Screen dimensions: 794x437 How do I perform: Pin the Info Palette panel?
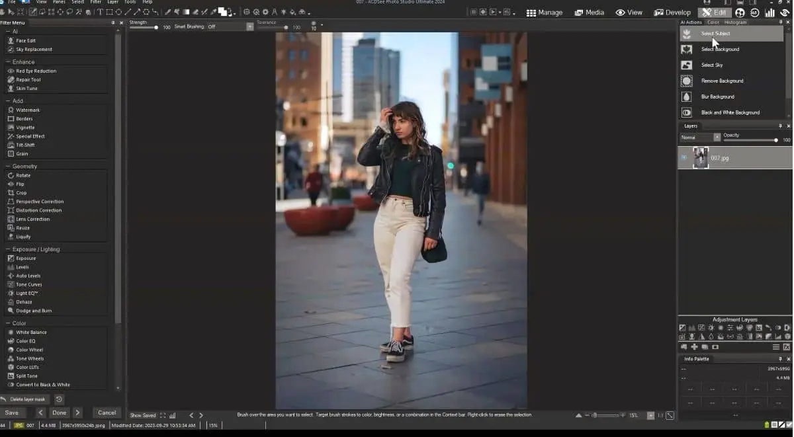pos(780,359)
